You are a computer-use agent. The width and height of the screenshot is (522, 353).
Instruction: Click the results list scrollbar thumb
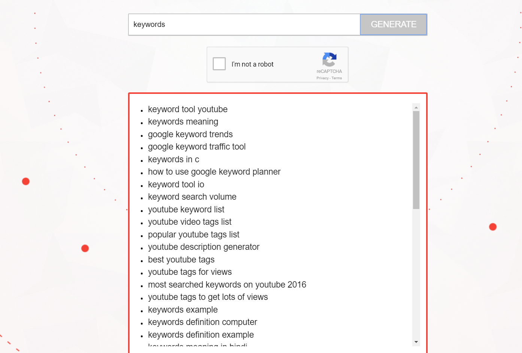click(x=416, y=160)
